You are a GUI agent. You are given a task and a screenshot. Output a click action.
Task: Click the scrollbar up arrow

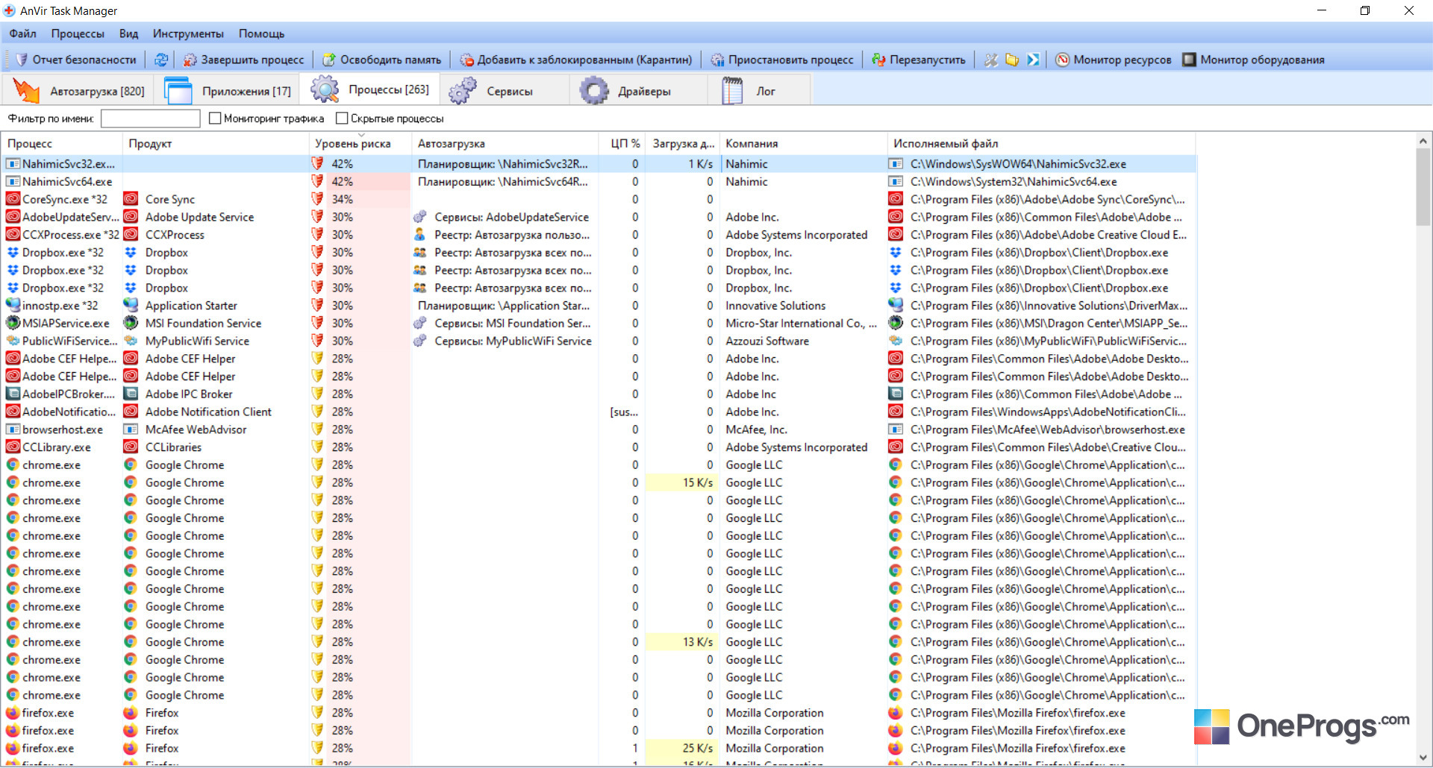[x=1423, y=141]
